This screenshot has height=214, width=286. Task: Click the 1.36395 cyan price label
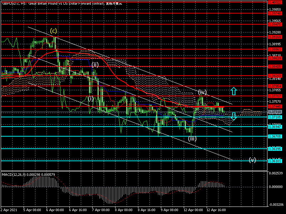tap(275, 149)
